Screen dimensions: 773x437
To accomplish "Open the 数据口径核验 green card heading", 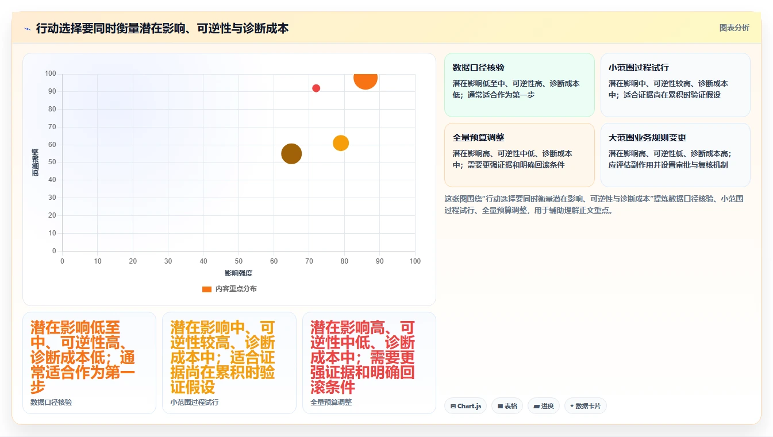I will tap(479, 67).
